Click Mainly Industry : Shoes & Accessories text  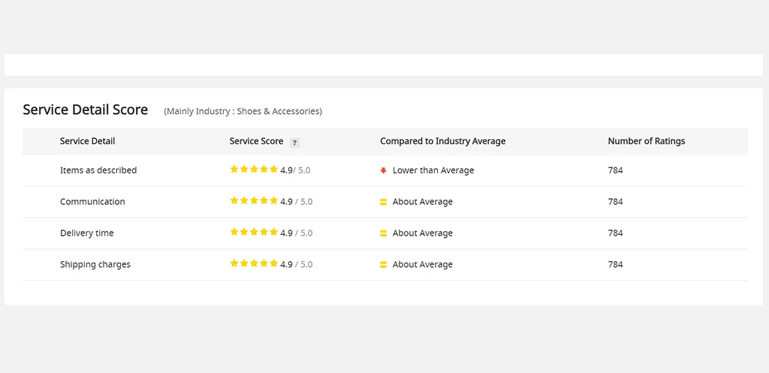tap(243, 111)
